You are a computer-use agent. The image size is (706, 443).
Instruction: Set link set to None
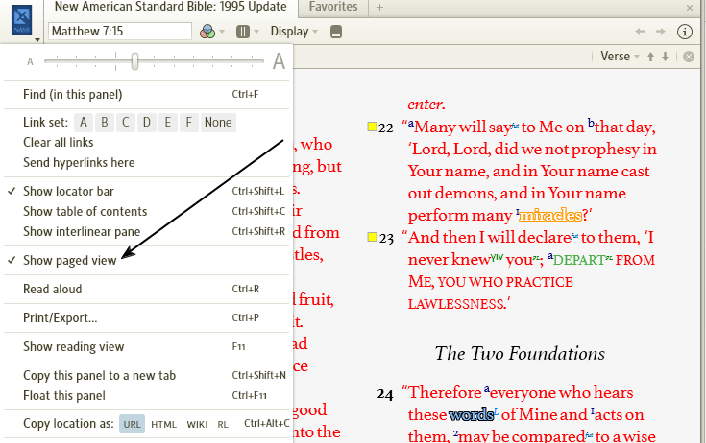pos(218,122)
